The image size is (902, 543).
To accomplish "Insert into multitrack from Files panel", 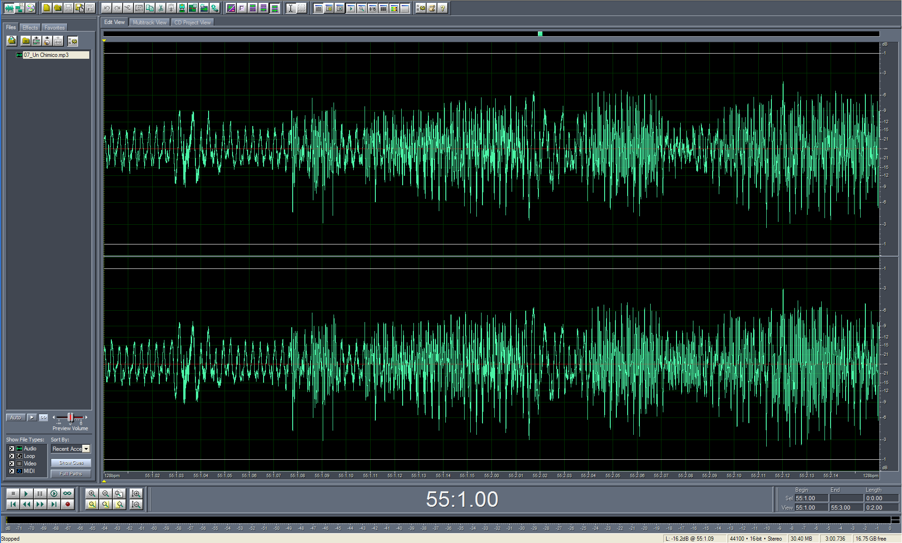I will (x=37, y=41).
